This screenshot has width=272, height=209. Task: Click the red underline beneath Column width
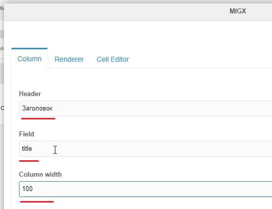[x=37, y=202]
